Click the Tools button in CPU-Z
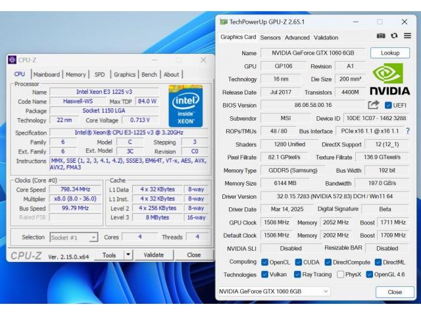 (x=109, y=255)
